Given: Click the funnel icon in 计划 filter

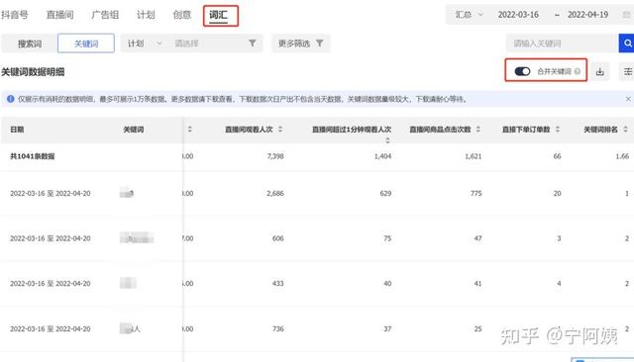Looking at the screenshot, I should [x=253, y=44].
